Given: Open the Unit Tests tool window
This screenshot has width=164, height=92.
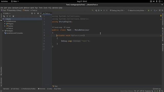Looking at the screenshot, I should pyautogui.click(x=15, y=89).
